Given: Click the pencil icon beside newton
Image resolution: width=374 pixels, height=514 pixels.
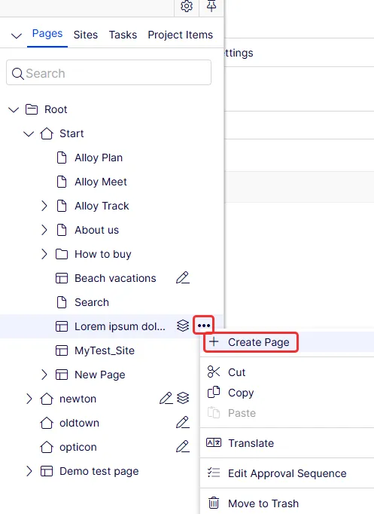Looking at the screenshot, I should (166, 398).
